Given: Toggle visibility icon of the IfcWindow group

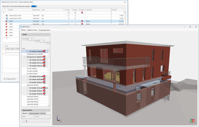Looking at the screenshot, I should click(44, 51).
